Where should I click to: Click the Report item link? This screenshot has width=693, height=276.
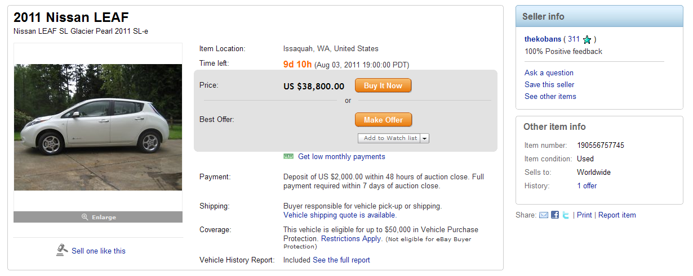617,215
